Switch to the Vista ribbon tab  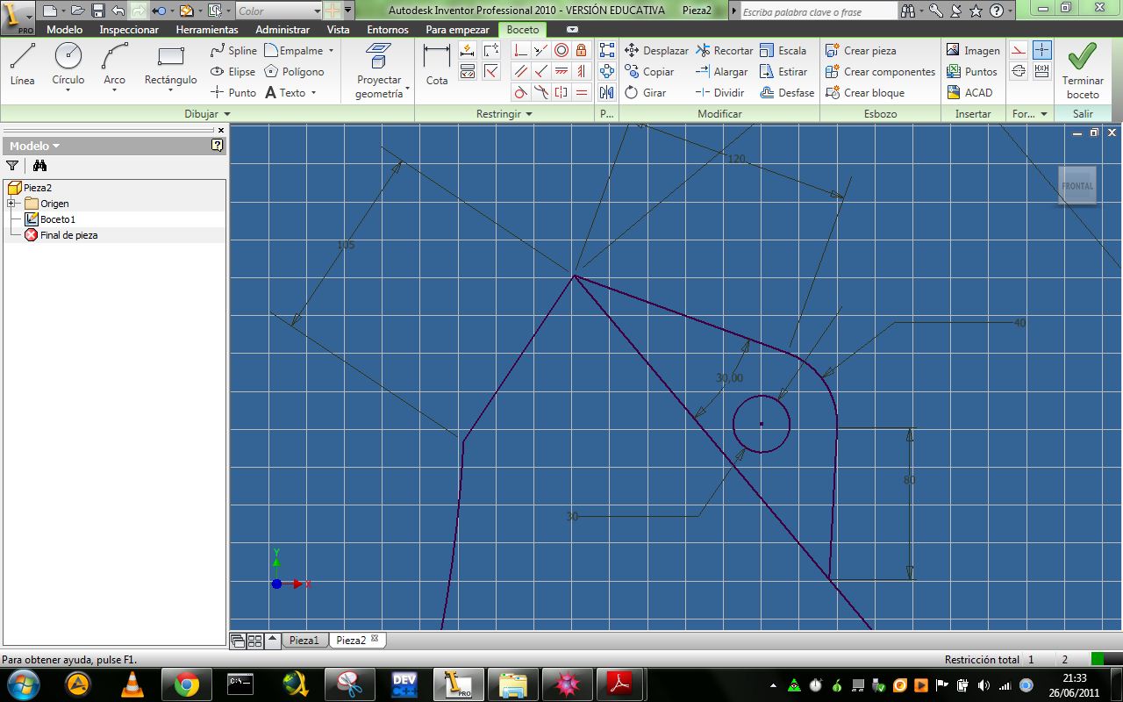click(x=338, y=30)
